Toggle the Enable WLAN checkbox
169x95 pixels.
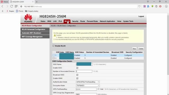(54, 46)
